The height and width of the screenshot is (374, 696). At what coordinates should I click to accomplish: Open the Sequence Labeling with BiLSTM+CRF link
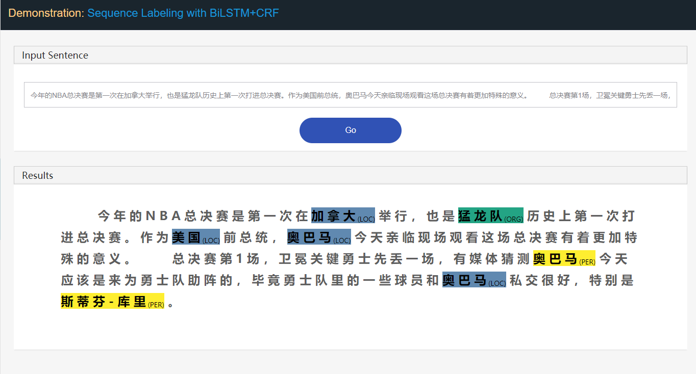point(183,13)
